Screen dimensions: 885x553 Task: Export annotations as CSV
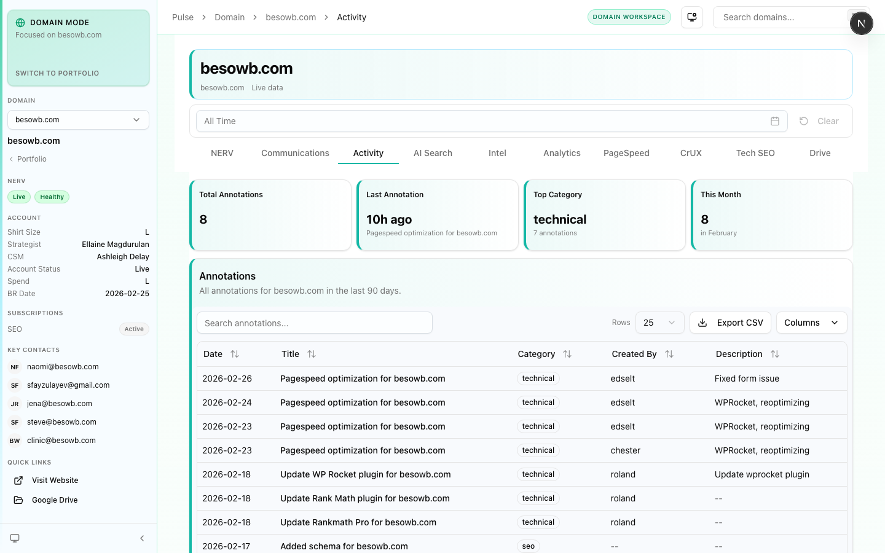click(730, 323)
